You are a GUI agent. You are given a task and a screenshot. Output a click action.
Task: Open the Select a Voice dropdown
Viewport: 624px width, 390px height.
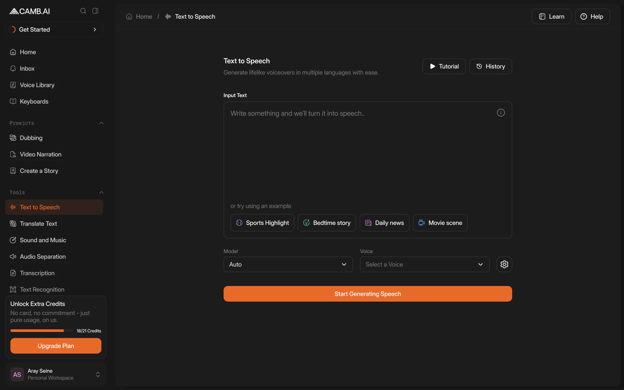tap(425, 264)
